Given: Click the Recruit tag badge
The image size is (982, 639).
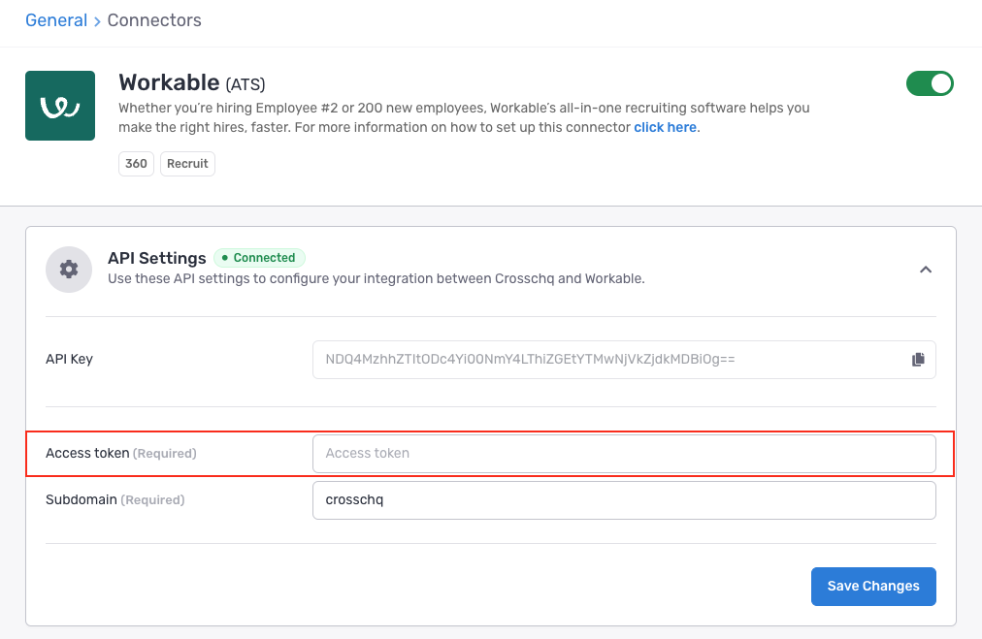Looking at the screenshot, I should 187,164.
